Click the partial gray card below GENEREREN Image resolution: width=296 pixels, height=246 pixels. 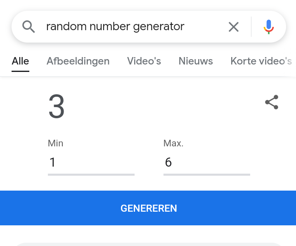point(148,244)
